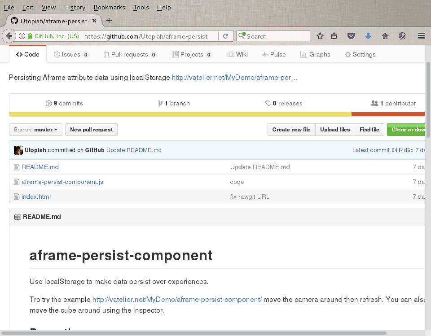
Task: Go to the browser Home icon
Action: tap(385, 36)
